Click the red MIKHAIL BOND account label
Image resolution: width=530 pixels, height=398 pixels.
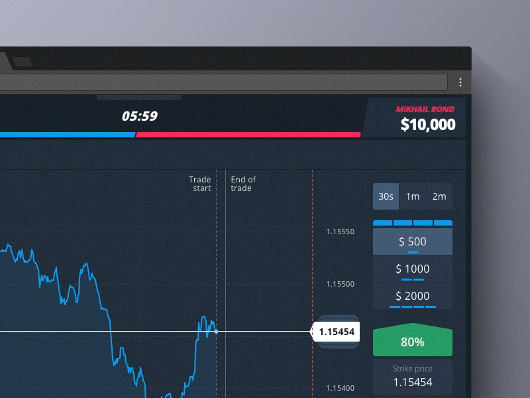(425, 108)
